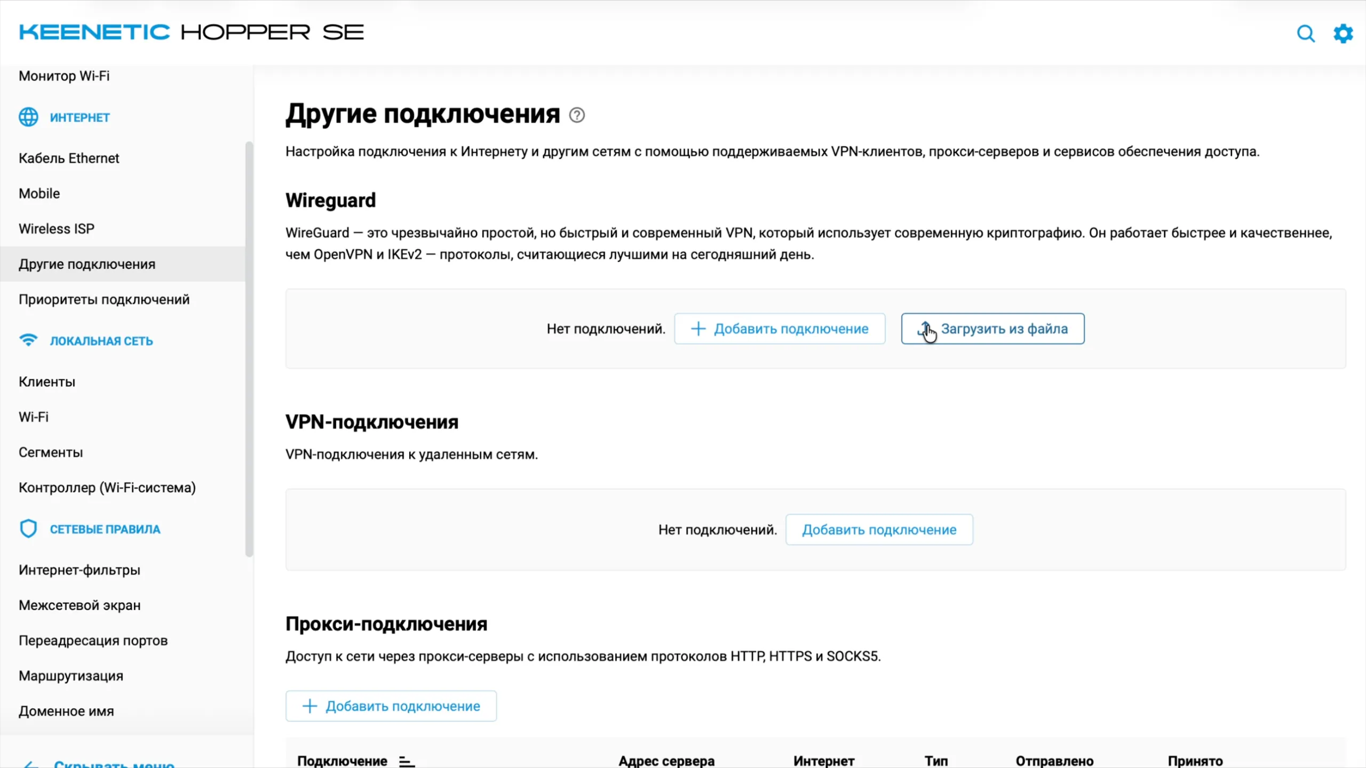Click Отправлено column header

coord(1054,761)
